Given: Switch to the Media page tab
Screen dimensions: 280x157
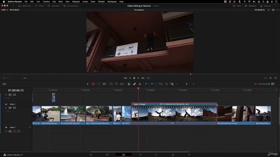Looking at the screenshot, I should pyautogui.click(x=91, y=155).
